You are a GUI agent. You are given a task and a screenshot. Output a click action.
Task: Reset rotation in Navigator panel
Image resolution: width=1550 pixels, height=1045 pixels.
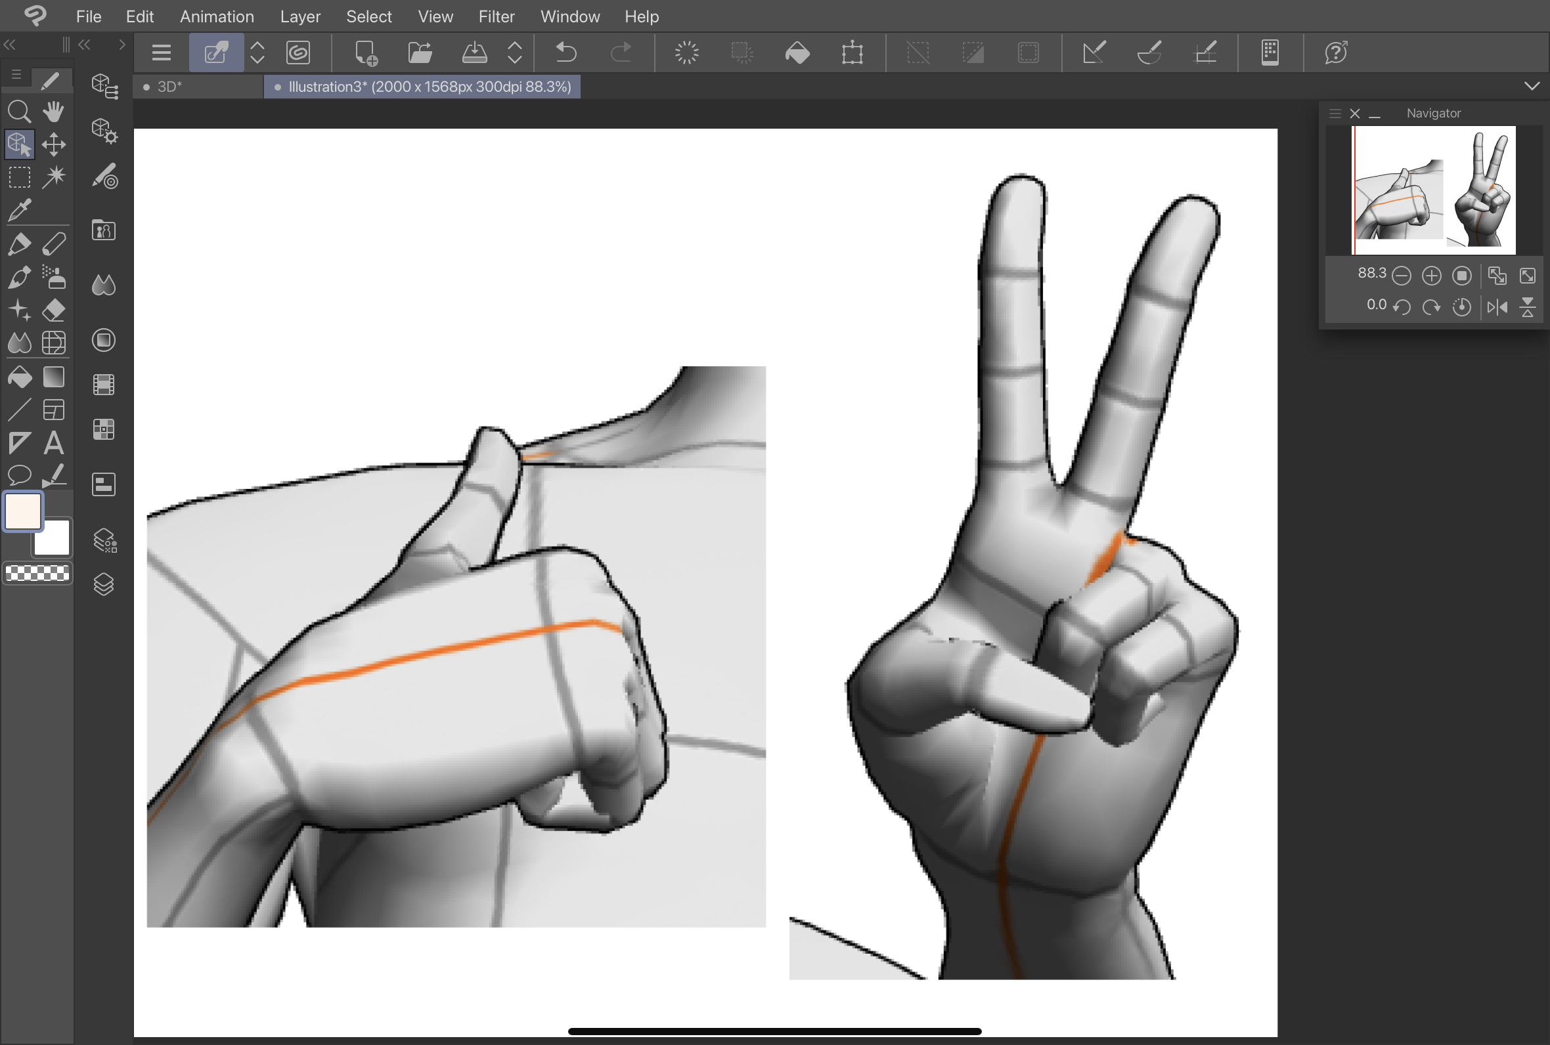(x=1461, y=307)
